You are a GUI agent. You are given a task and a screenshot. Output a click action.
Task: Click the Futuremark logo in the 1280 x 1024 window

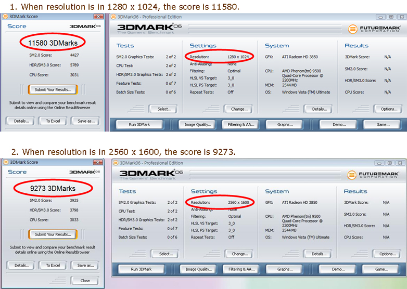click(374, 29)
